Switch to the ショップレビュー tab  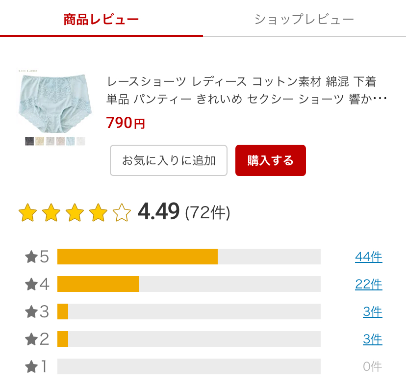[x=304, y=19]
